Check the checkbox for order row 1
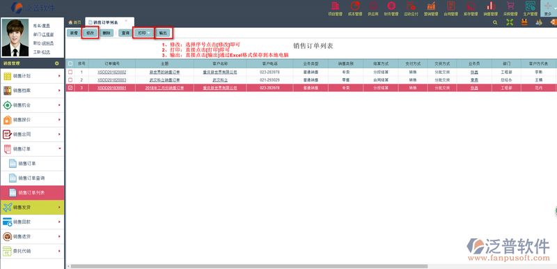The width and height of the screenshot is (557, 269). tap(70, 72)
